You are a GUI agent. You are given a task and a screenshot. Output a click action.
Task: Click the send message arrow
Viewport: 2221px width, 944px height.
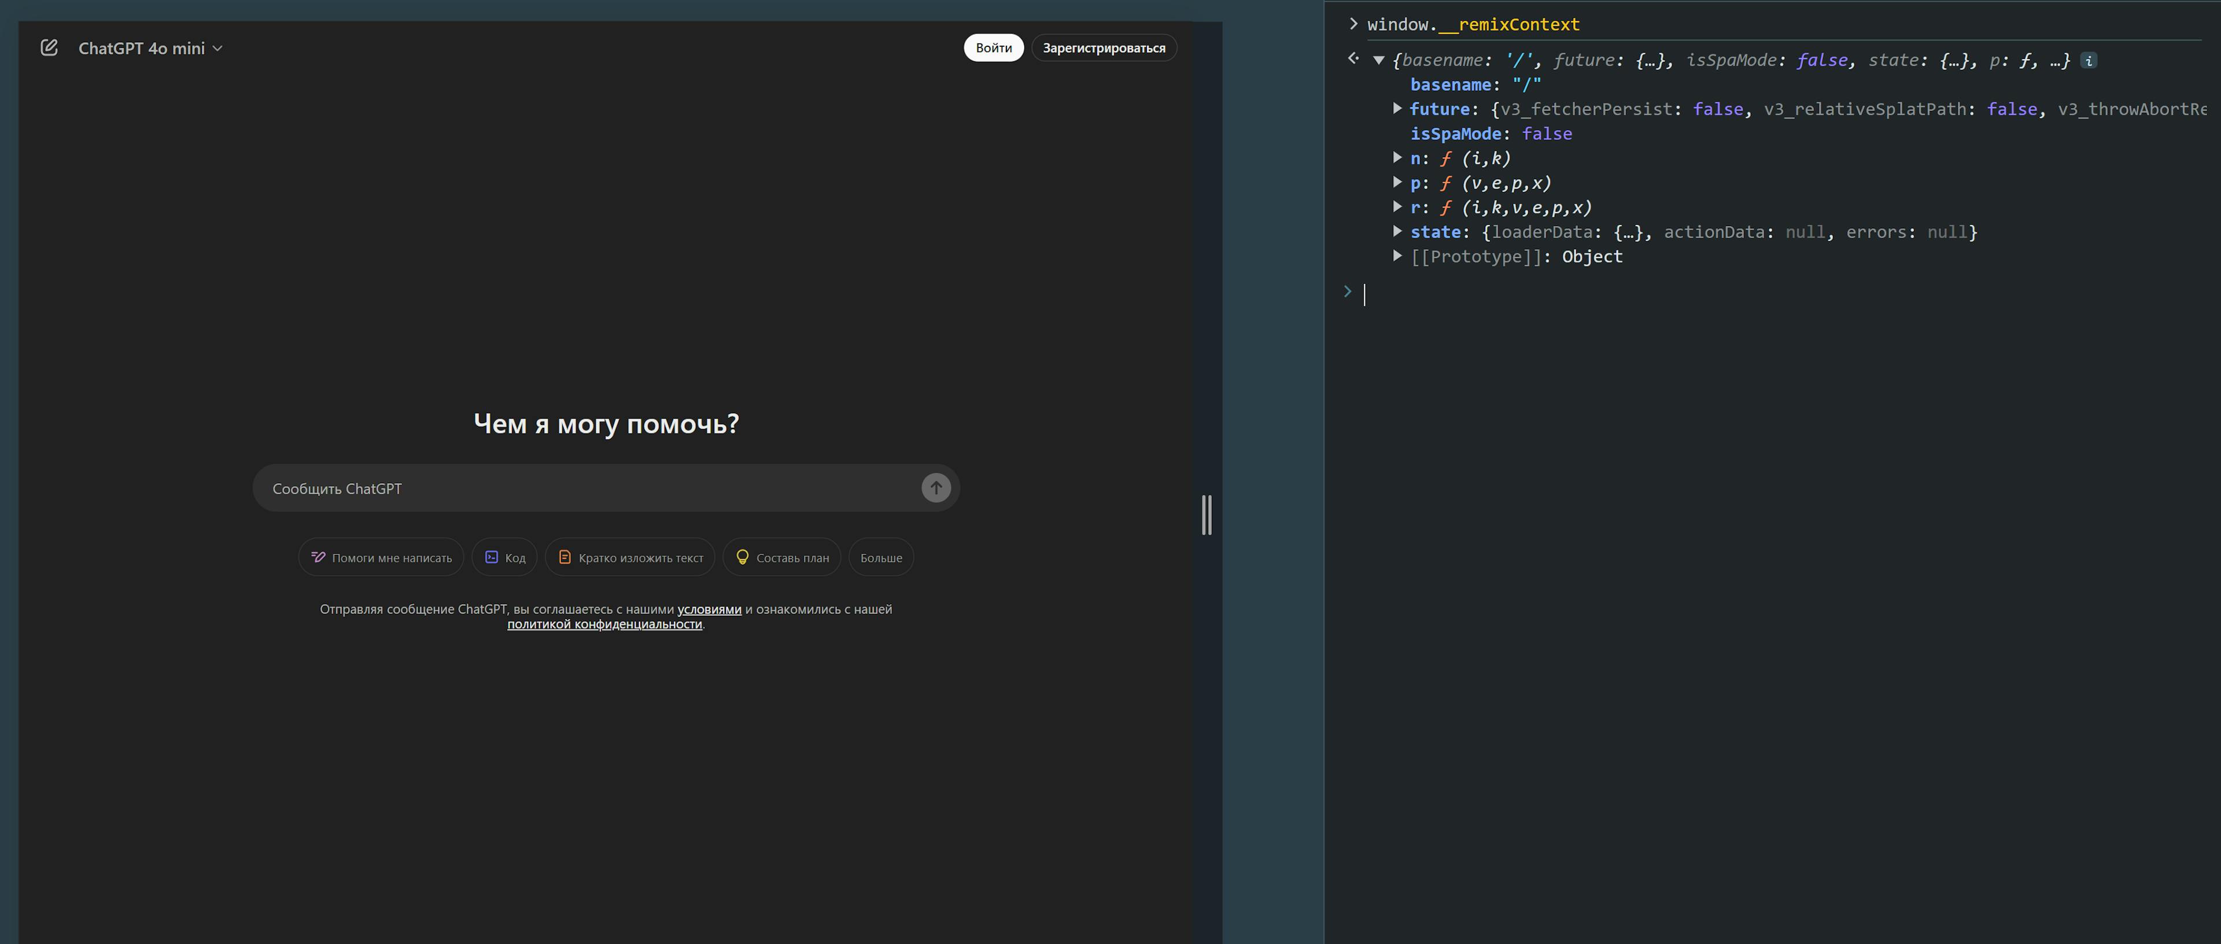coord(935,487)
